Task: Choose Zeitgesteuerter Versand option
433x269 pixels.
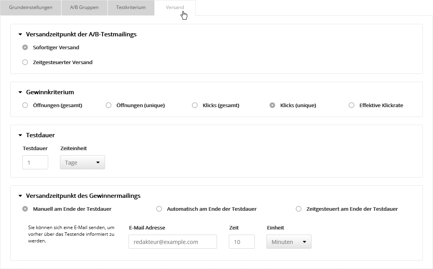Action: (25, 62)
